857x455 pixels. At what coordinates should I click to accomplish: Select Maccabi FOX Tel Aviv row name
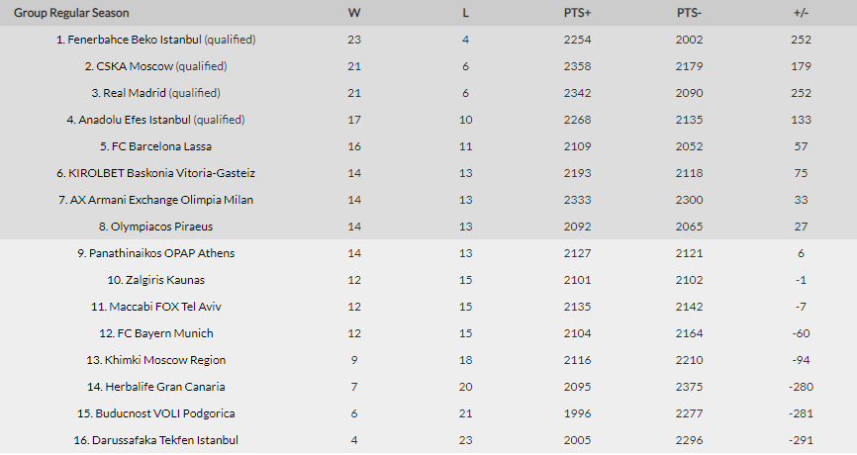(162, 307)
